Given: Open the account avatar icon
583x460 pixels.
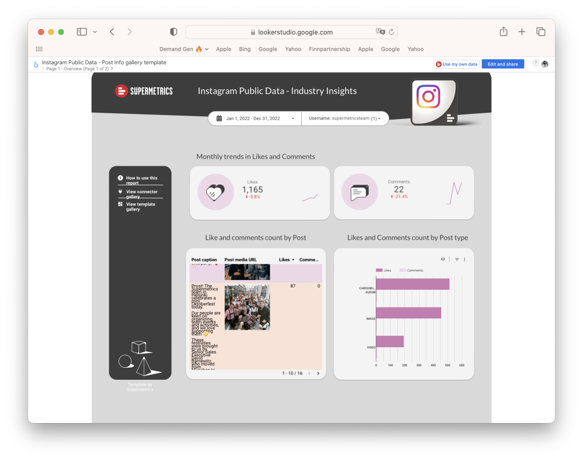Looking at the screenshot, I should click(545, 64).
